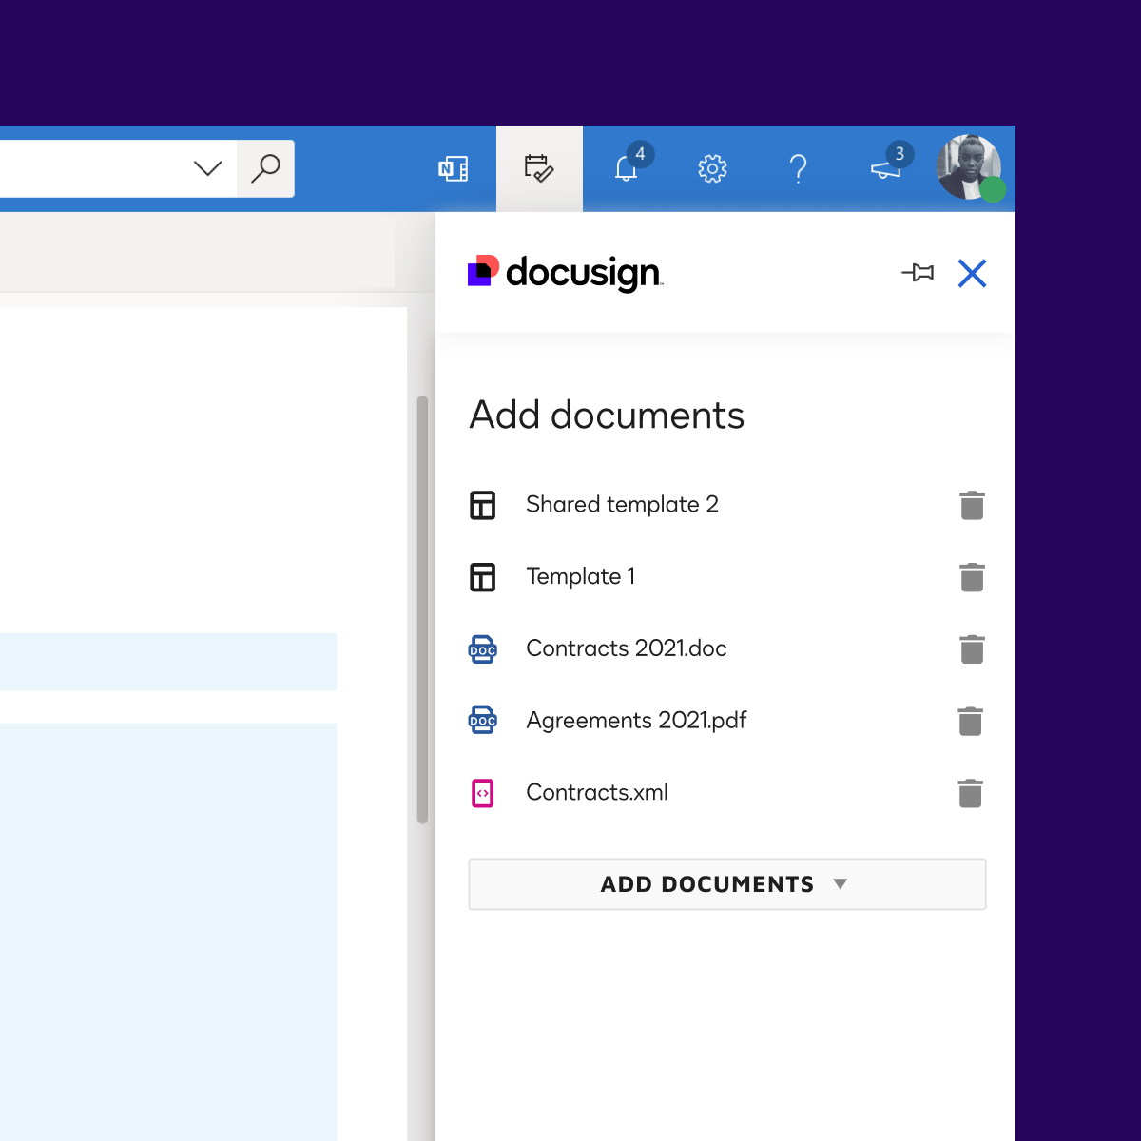Screen dimensions: 1141x1141
Task: Delete Contracts 2021.doc
Action: pyautogui.click(x=972, y=649)
